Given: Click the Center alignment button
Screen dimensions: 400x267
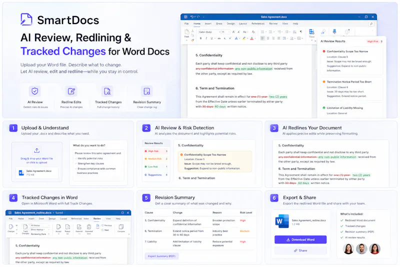Looking at the screenshot, I should coord(268,39).
